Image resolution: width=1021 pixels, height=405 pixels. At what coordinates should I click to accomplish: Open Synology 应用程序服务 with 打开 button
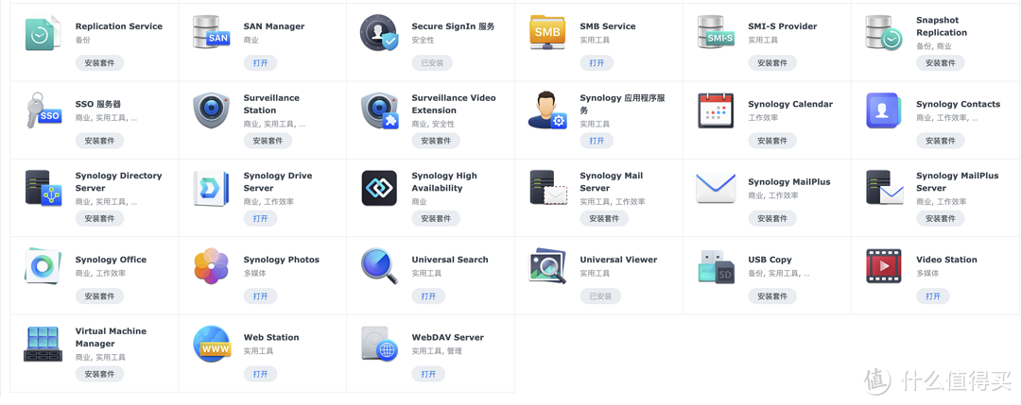pyautogui.click(x=597, y=141)
